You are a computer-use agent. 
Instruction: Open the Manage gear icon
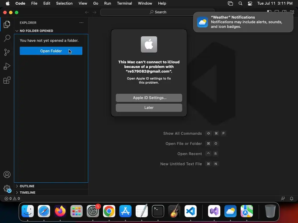point(7,189)
